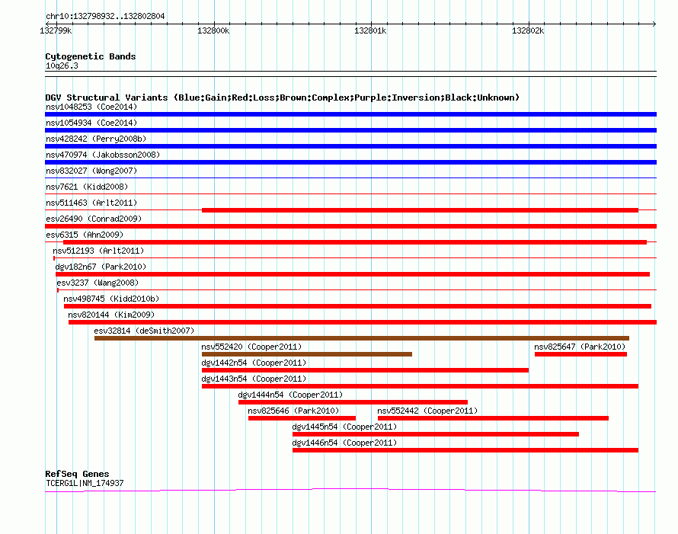Image resolution: width=678 pixels, height=534 pixels.
Task: Click the dgv1444n54 red bar
Action: click(x=353, y=402)
